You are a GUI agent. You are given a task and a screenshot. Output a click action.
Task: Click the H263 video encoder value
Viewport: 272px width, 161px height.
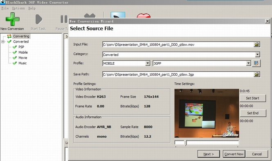coord(101,97)
